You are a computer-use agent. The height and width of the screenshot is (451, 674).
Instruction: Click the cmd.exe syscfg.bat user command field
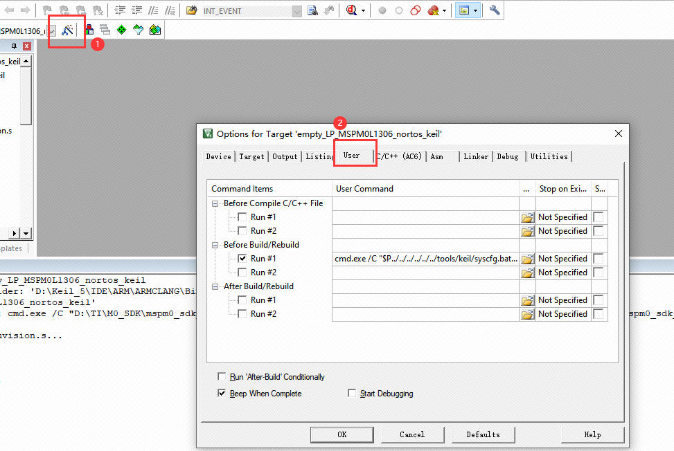(x=425, y=259)
